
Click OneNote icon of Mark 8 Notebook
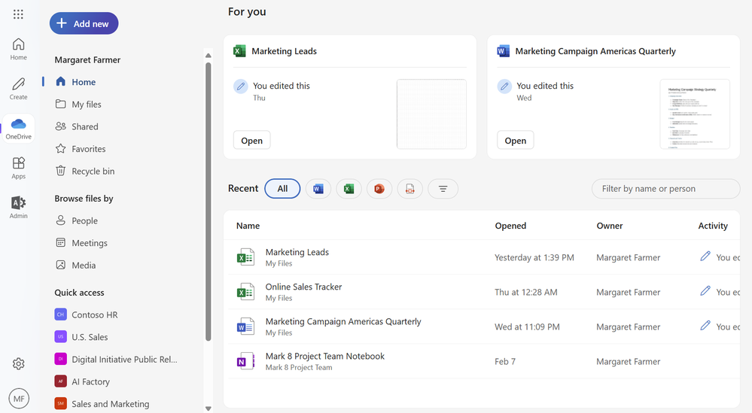245,361
